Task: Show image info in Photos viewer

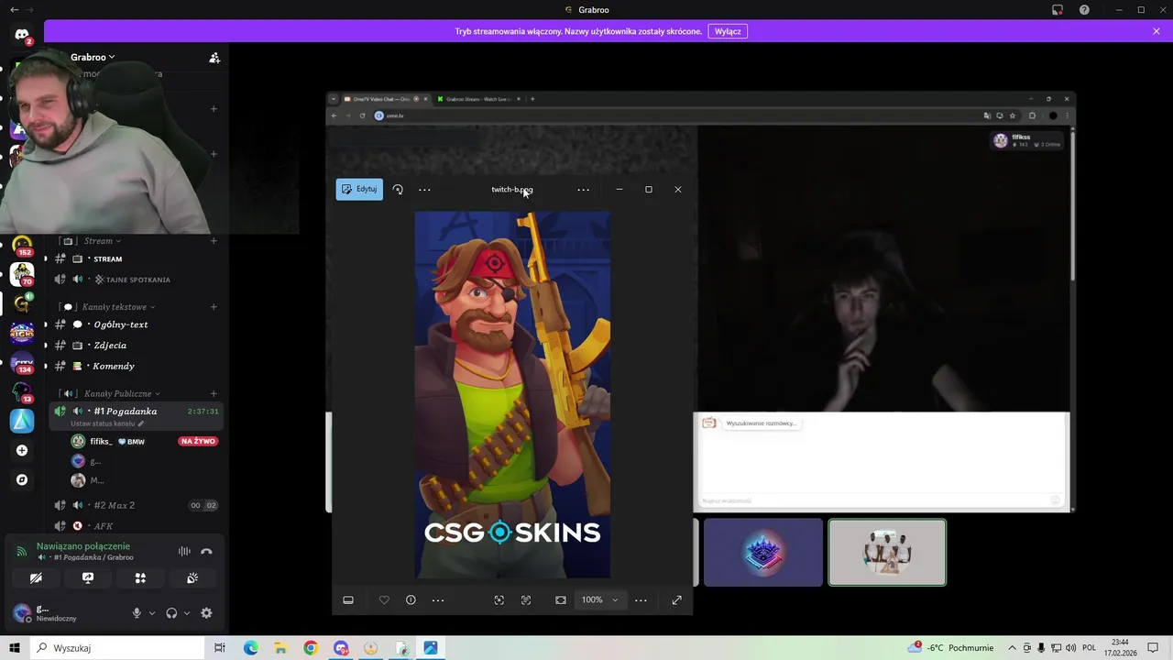Action: coord(411,599)
